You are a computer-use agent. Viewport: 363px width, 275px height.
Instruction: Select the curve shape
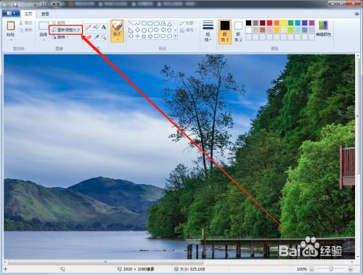138,24
